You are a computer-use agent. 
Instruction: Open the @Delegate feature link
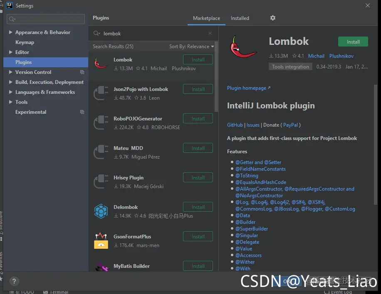click(247, 242)
